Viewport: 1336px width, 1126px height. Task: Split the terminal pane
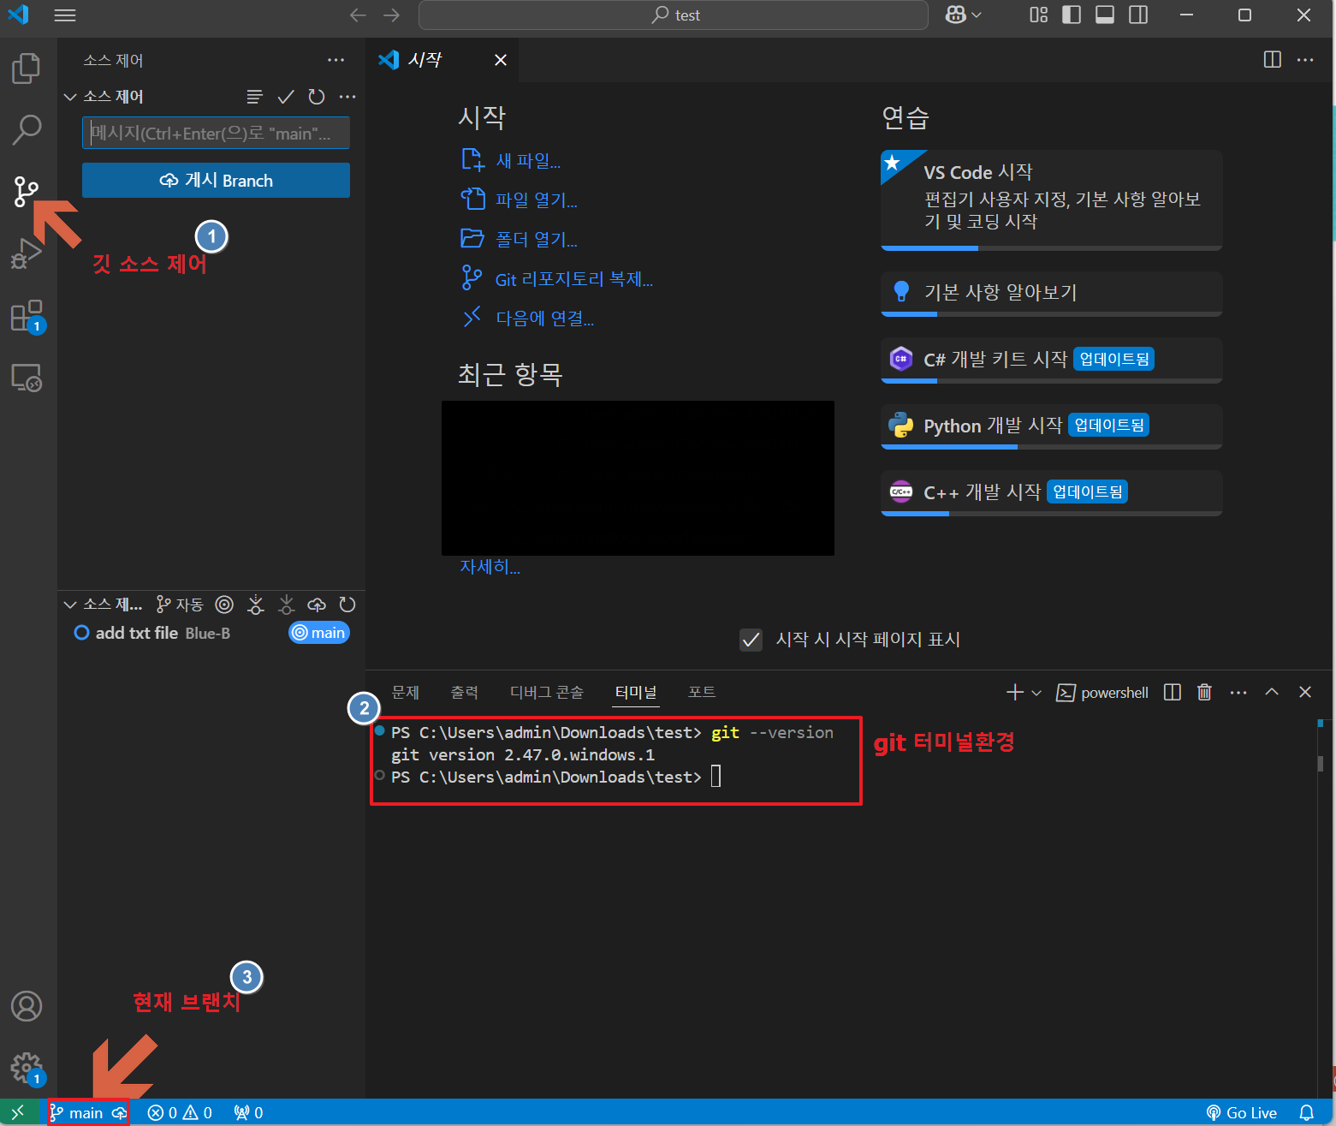coord(1173,692)
